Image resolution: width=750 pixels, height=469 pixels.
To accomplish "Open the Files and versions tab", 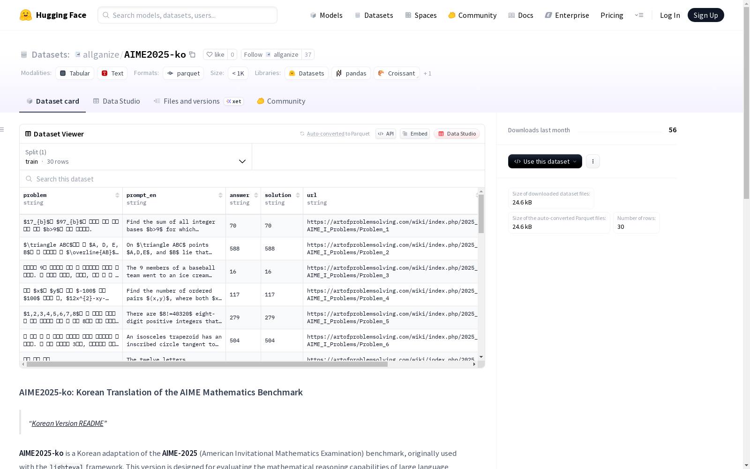I will pyautogui.click(x=198, y=101).
